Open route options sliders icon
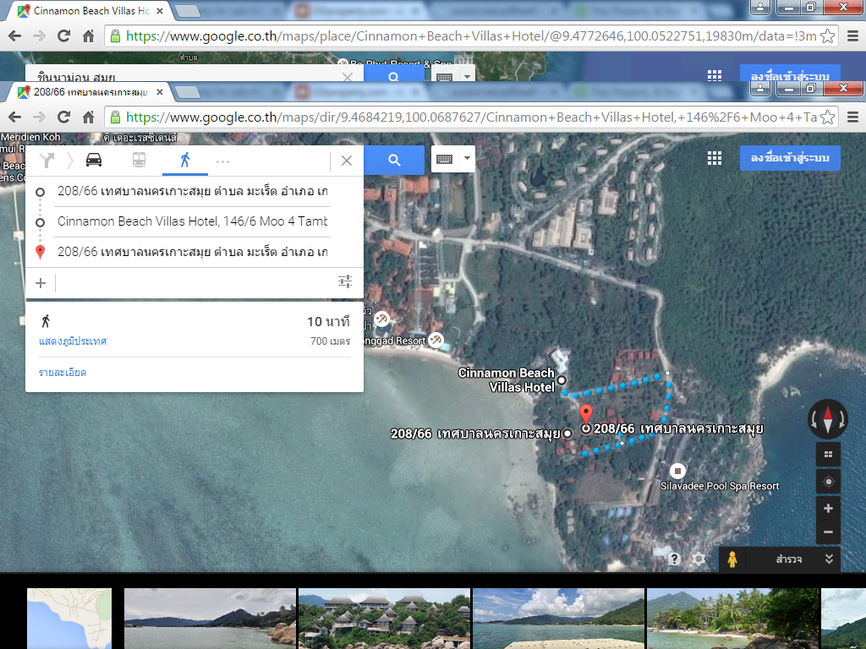Viewport: 866px width, 649px height. coord(345,282)
